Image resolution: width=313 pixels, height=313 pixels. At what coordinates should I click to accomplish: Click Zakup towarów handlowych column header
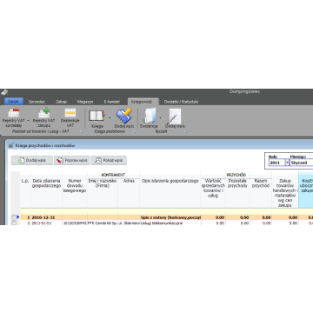pos(285,190)
